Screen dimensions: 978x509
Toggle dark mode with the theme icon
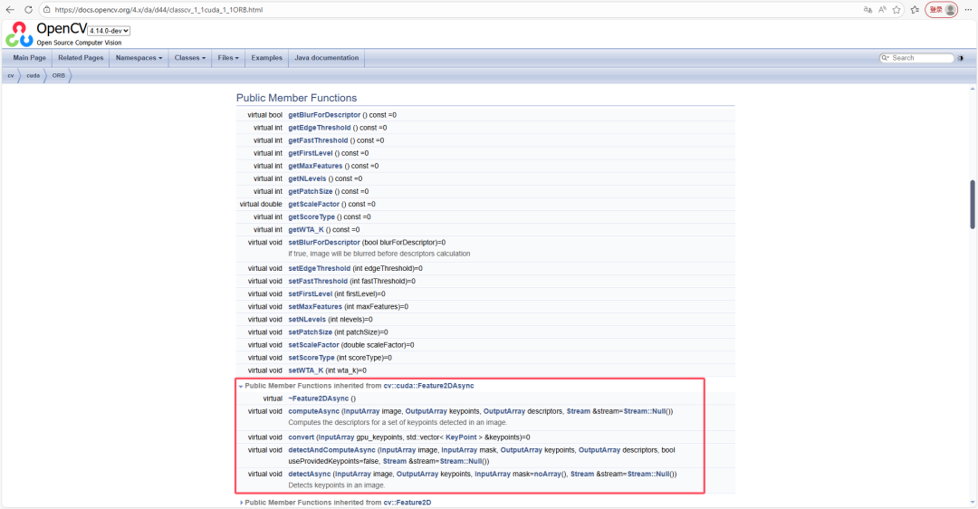tap(961, 58)
